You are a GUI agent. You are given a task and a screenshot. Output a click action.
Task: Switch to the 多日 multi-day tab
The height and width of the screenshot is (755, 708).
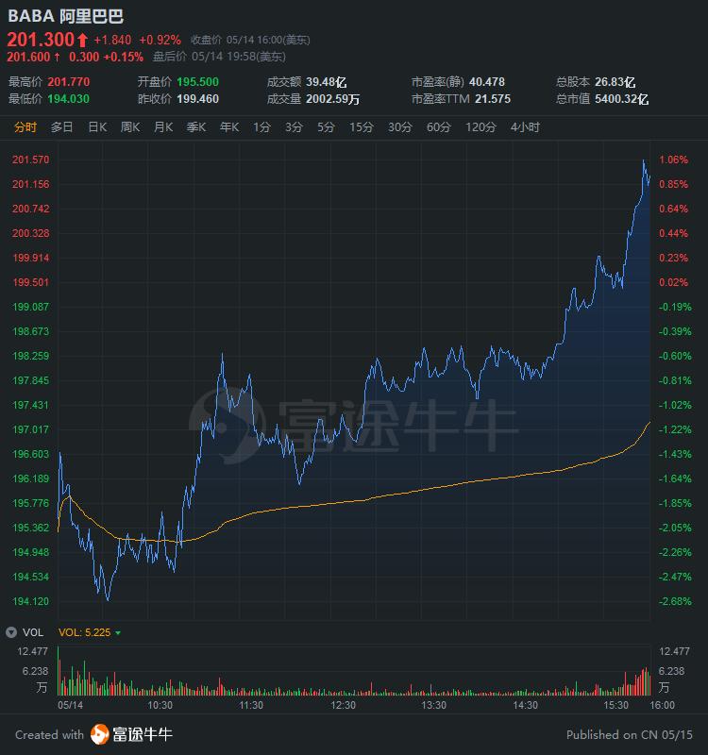pyautogui.click(x=61, y=127)
